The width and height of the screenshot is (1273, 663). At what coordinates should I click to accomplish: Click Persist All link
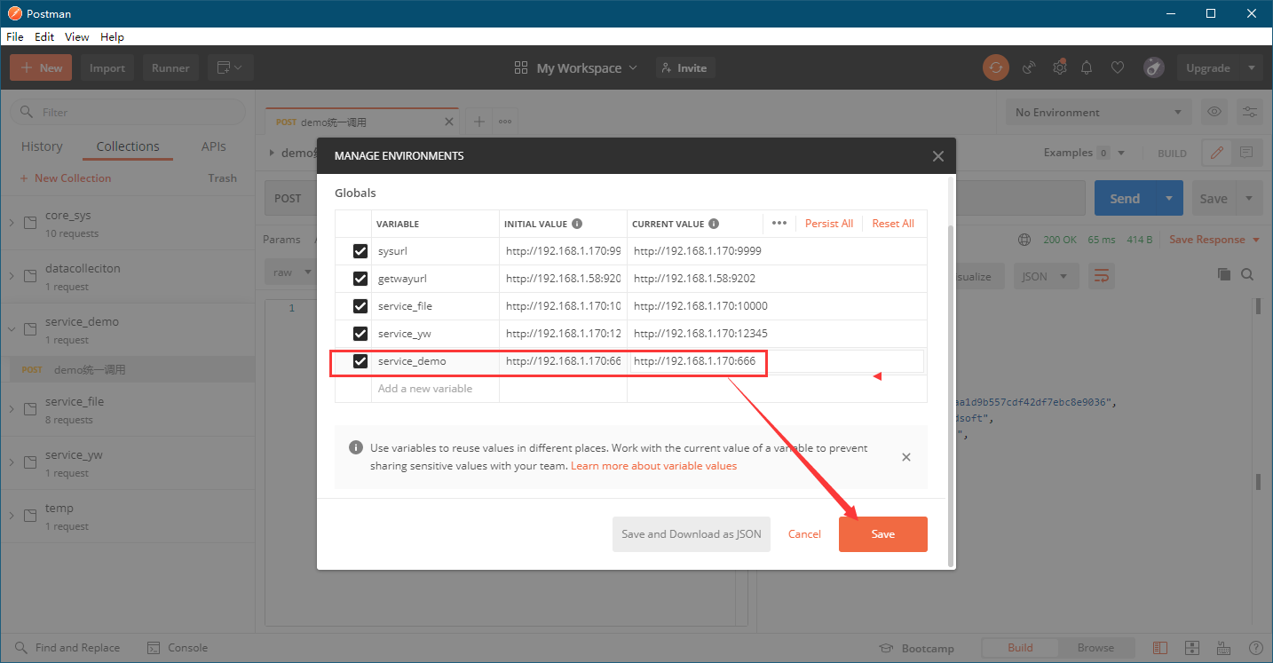[829, 224]
